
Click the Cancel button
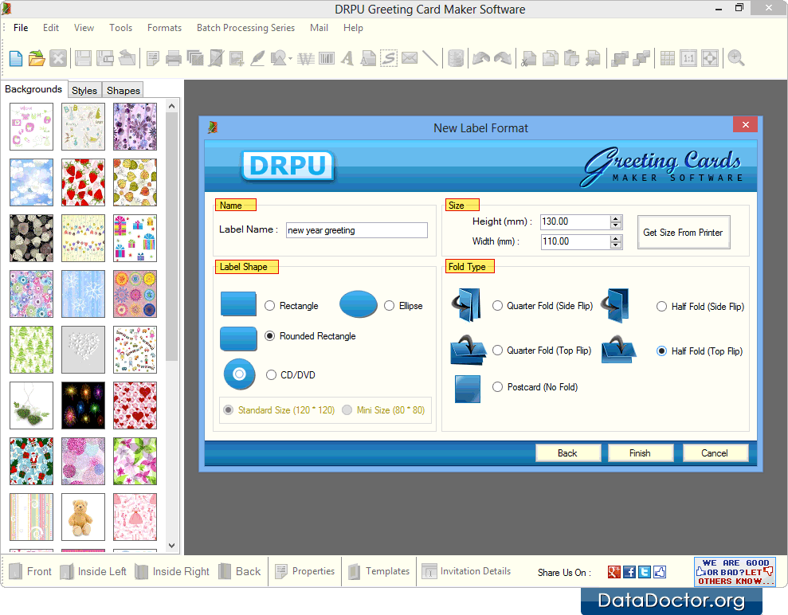click(x=715, y=453)
